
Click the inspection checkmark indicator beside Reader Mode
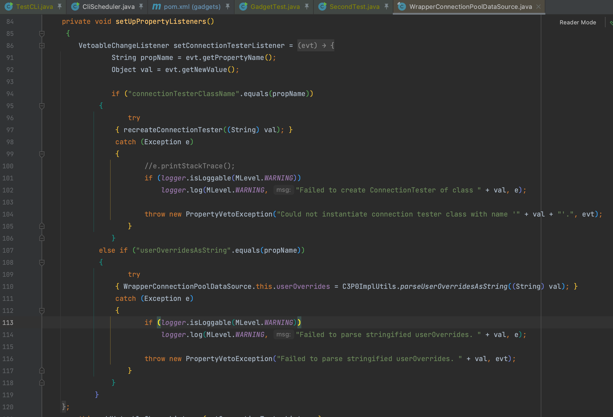click(611, 23)
